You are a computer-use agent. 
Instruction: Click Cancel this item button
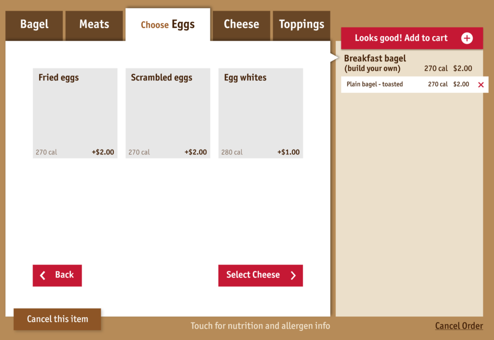point(57,319)
